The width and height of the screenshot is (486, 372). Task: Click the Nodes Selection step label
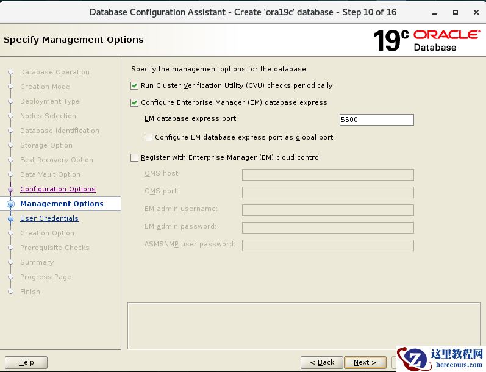pos(48,116)
